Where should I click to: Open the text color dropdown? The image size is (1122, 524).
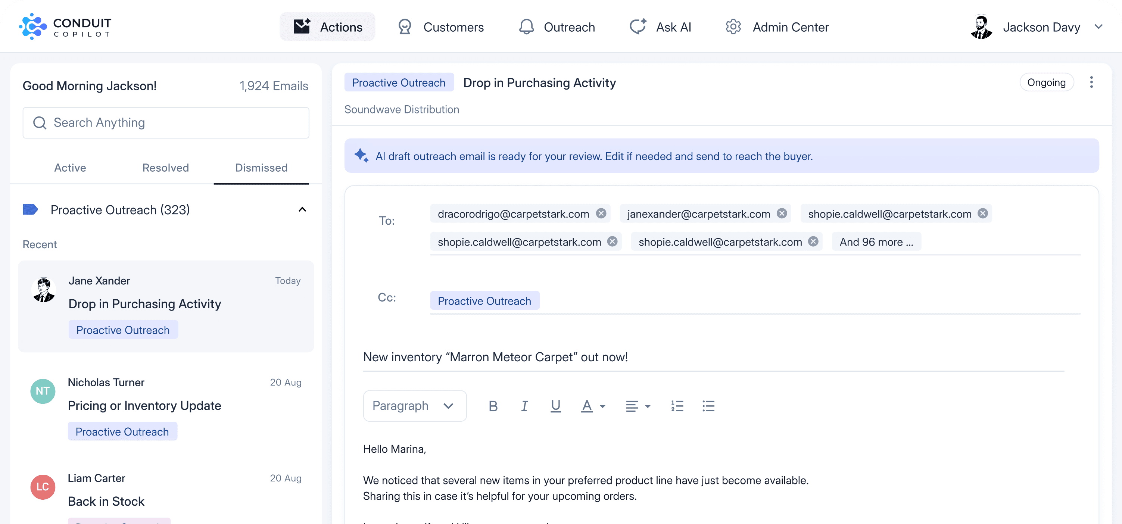602,406
